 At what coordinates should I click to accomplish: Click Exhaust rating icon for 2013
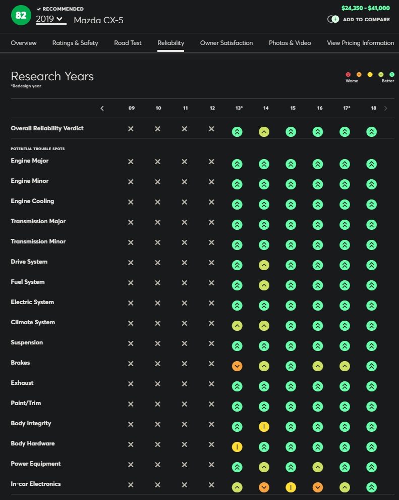[237, 386]
